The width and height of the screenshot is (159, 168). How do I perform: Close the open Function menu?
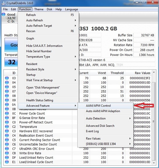25,9
